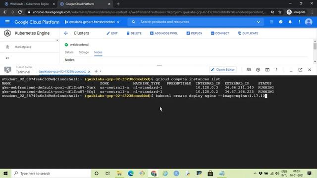Switch to the Details tab
This screenshot has height=178, width=317.
point(69,52)
